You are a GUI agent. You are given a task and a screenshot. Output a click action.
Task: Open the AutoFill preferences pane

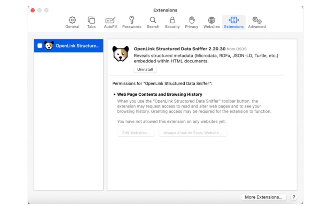pyautogui.click(x=110, y=23)
